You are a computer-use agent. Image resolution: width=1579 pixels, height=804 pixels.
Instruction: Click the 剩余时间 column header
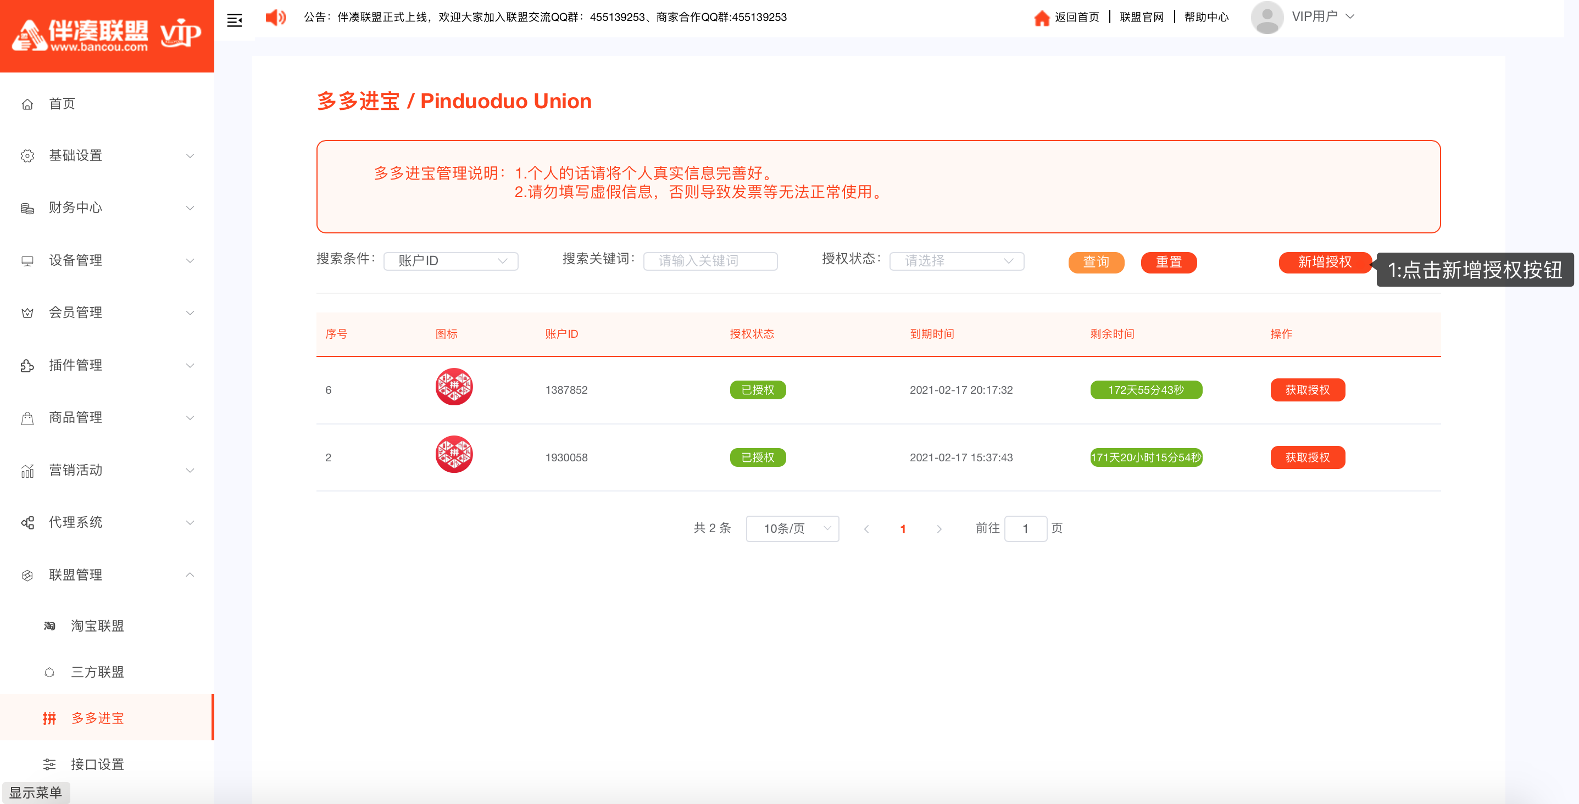1112,334
